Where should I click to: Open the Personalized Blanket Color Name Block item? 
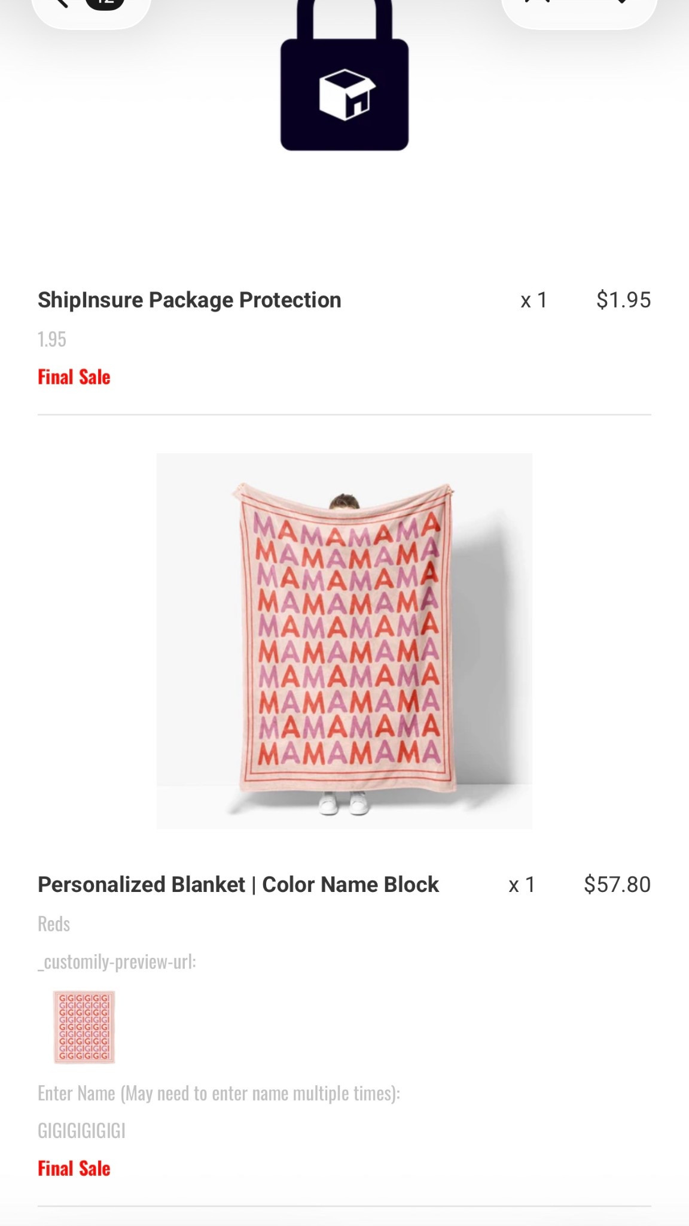tap(238, 884)
